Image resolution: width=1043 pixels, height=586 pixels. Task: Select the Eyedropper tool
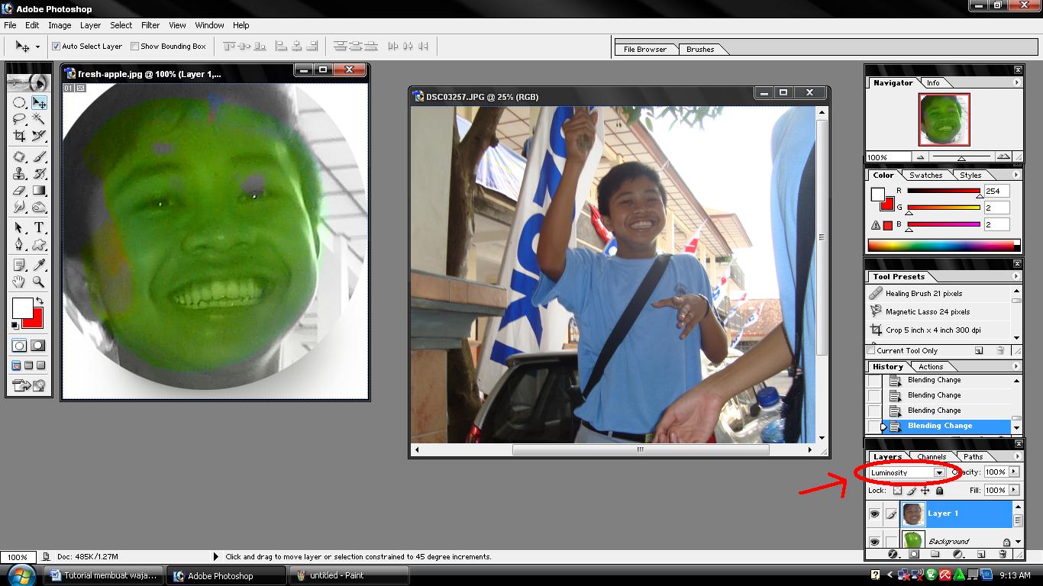point(38,265)
